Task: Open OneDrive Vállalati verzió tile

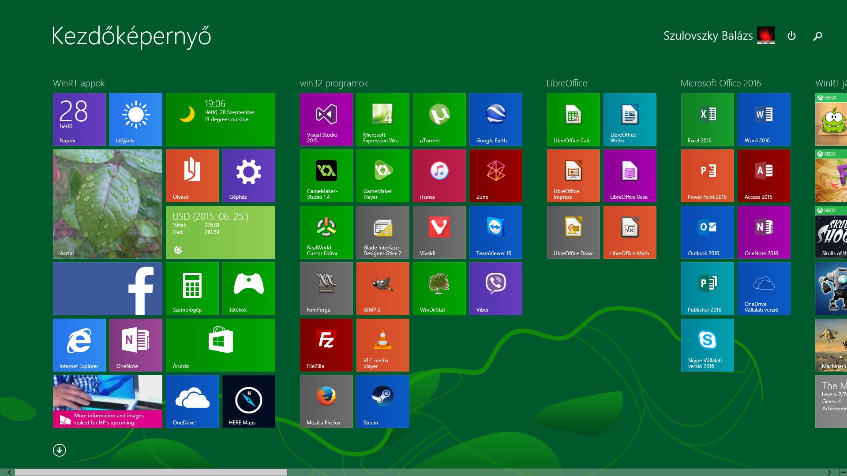Action: click(x=764, y=289)
